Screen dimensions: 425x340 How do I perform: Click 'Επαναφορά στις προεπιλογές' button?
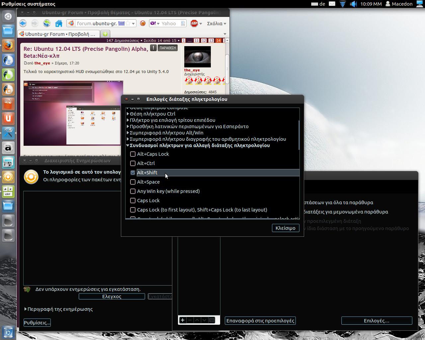tap(260, 321)
